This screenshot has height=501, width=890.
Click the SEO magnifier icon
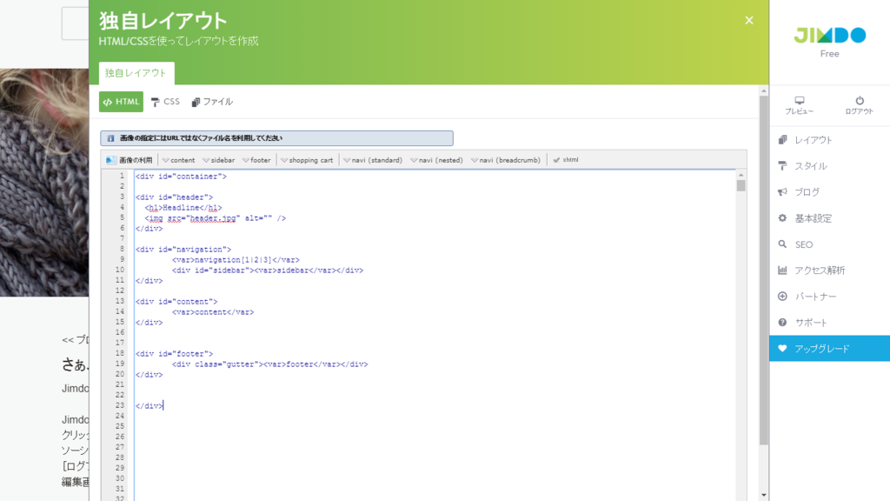[x=783, y=244]
